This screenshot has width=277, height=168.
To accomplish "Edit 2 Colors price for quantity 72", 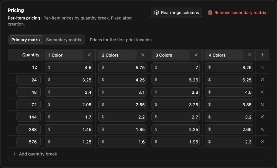I will pos(122,105).
